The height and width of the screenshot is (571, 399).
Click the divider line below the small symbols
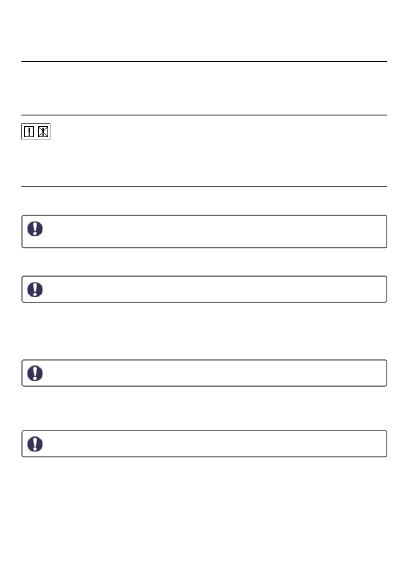[x=204, y=187]
